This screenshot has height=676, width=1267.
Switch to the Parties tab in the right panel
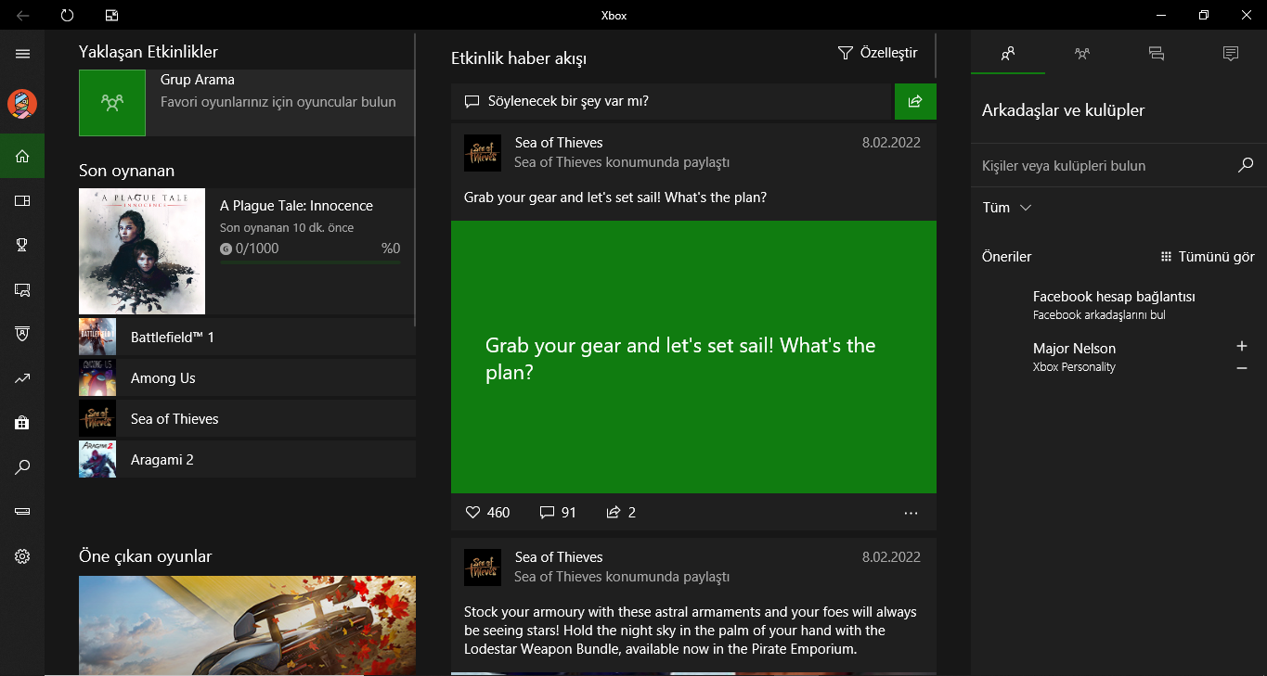pos(1082,54)
